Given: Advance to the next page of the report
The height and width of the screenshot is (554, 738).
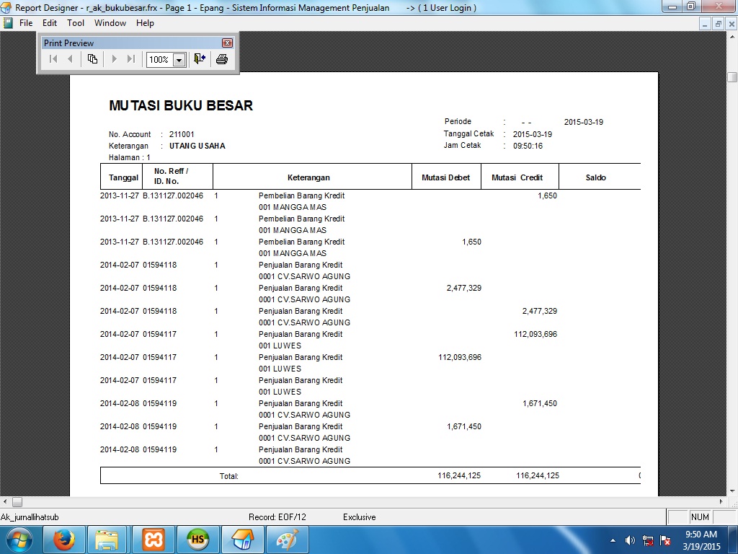Looking at the screenshot, I should (x=114, y=59).
